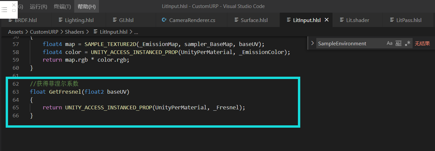The height and width of the screenshot is (151, 435).
Task: Click the list icon in top-left overlay
Action: point(4,11)
